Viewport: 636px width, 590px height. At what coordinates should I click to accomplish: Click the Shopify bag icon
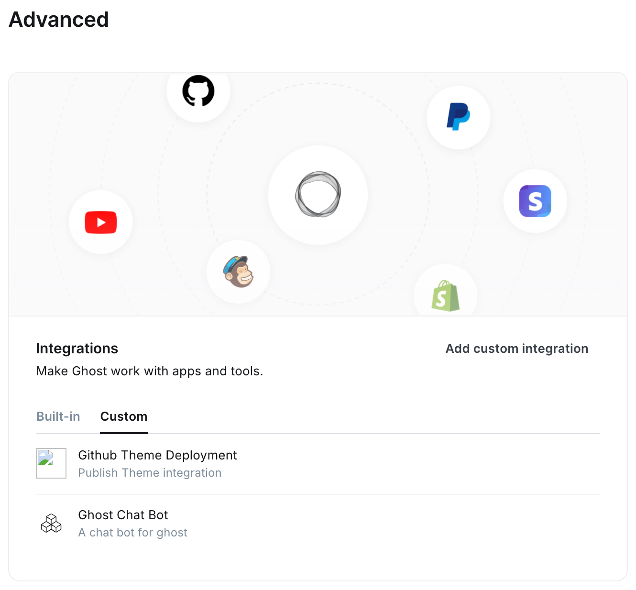[x=446, y=296]
